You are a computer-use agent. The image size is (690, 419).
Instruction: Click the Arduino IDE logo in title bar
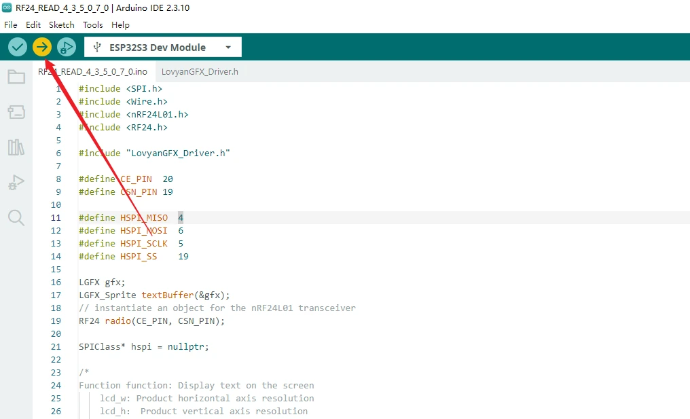(x=7, y=7)
